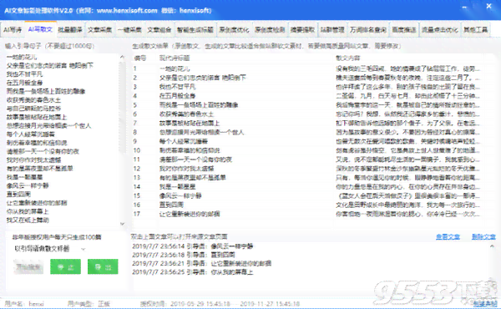This screenshot has width=501, height=309.
Task: Select table row 13 in the results
Action: pos(307,178)
